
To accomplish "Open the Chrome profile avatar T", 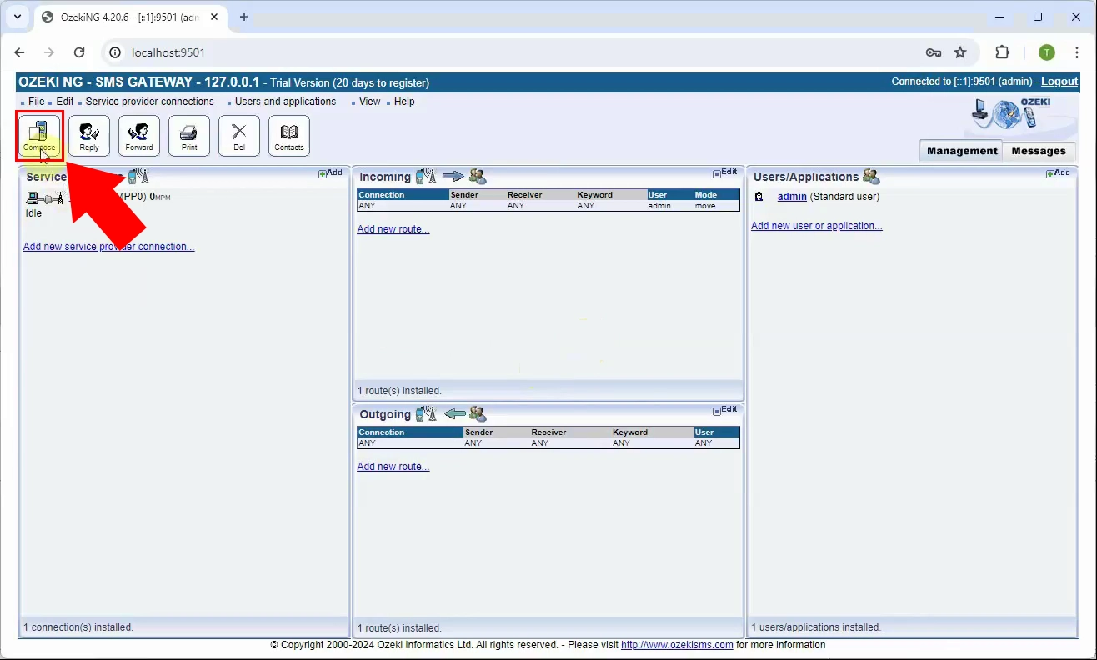I will click(x=1047, y=52).
